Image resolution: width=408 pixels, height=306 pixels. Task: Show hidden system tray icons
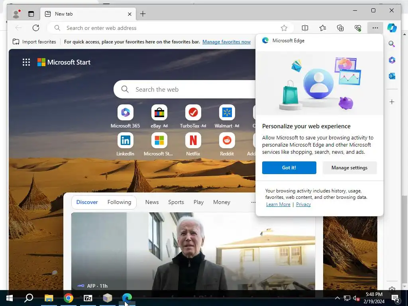point(337,298)
